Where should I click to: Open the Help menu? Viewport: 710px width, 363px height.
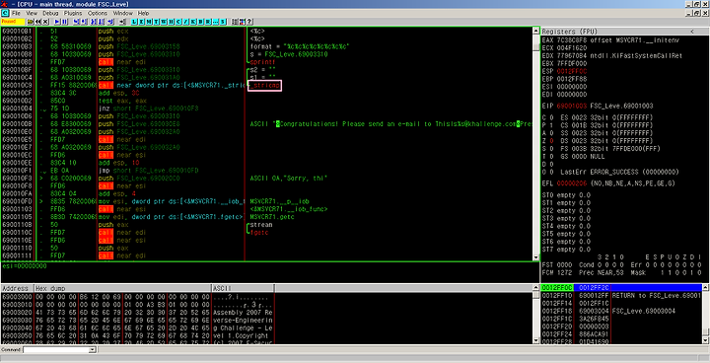click(143, 13)
